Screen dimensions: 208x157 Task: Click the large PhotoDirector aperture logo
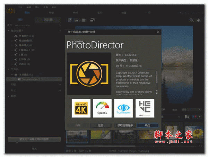click(x=89, y=73)
